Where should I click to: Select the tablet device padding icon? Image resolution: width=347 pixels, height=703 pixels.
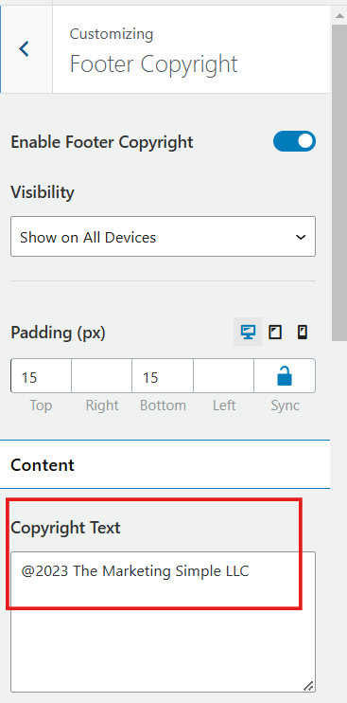coord(275,333)
